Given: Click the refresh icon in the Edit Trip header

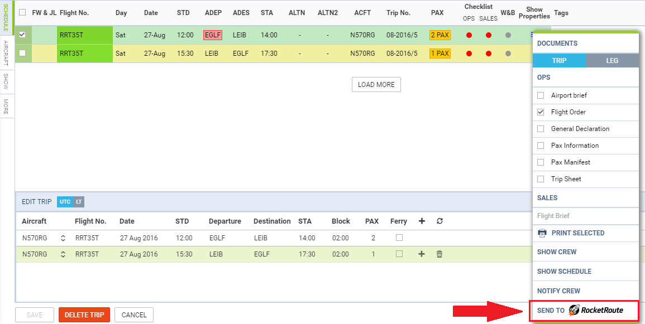Looking at the screenshot, I should (x=439, y=221).
